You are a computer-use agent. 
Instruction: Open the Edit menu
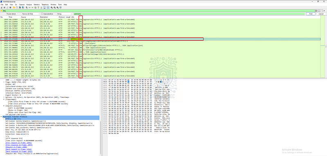[x=6, y=4]
